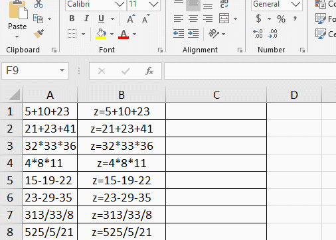The image size is (336, 240).
Task: Click the Format Painter brush icon
Action: [x=39, y=34]
